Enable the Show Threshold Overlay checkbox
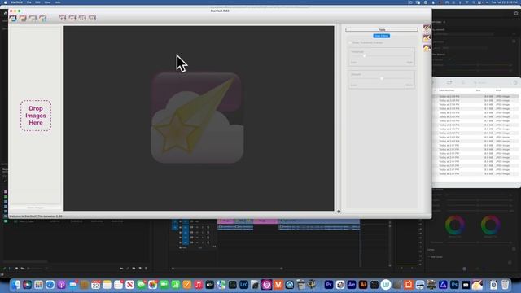Screen dimensions: 521x293 point(350,42)
